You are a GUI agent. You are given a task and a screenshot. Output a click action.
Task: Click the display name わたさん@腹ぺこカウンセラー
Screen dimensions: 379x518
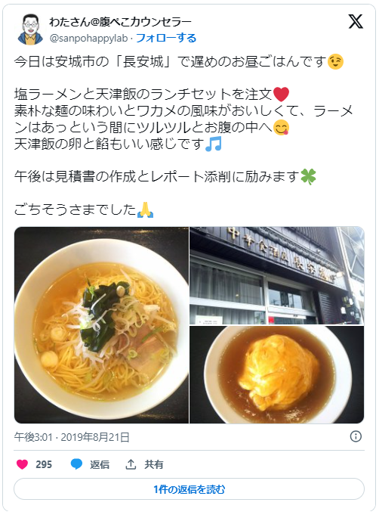[x=120, y=22]
